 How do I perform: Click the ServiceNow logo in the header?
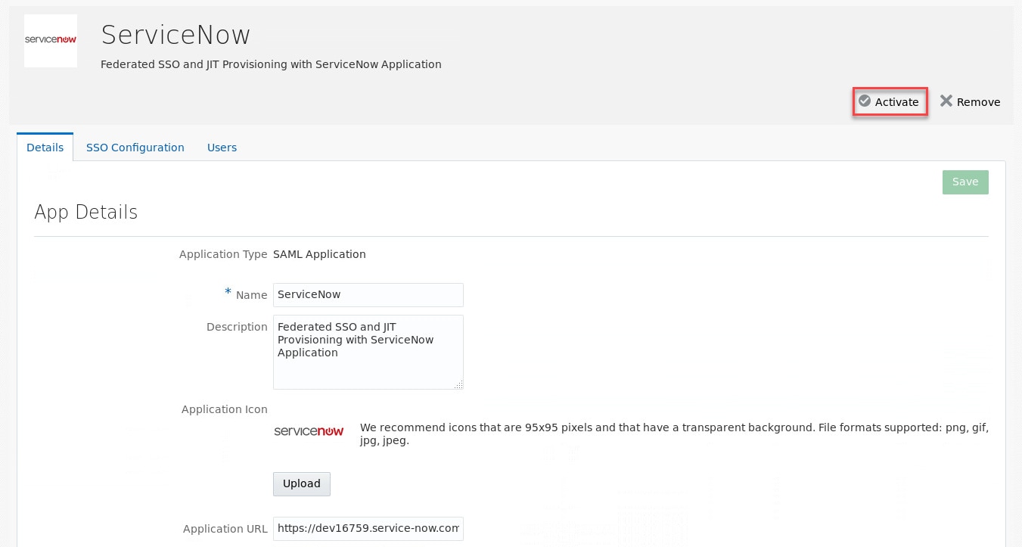pyautogui.click(x=51, y=41)
